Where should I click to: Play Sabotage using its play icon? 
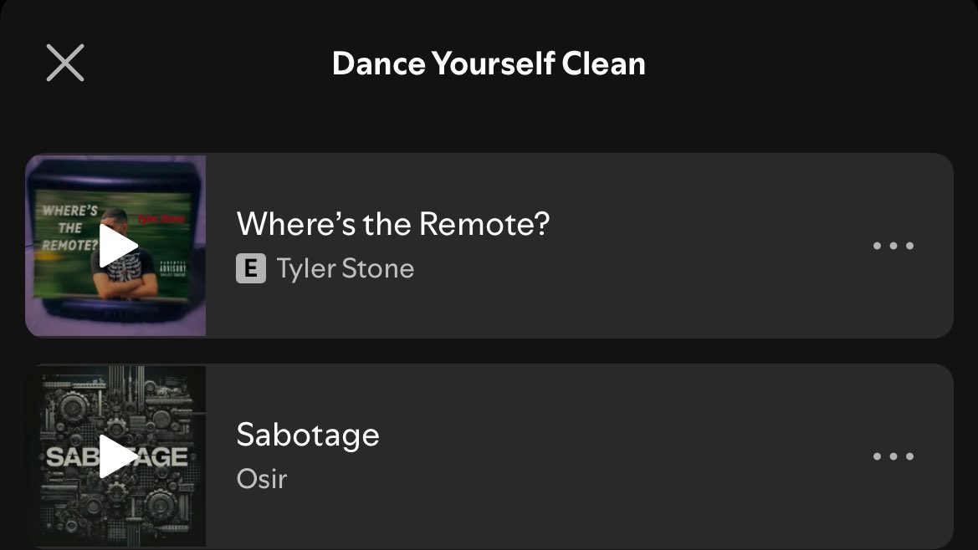(118, 456)
